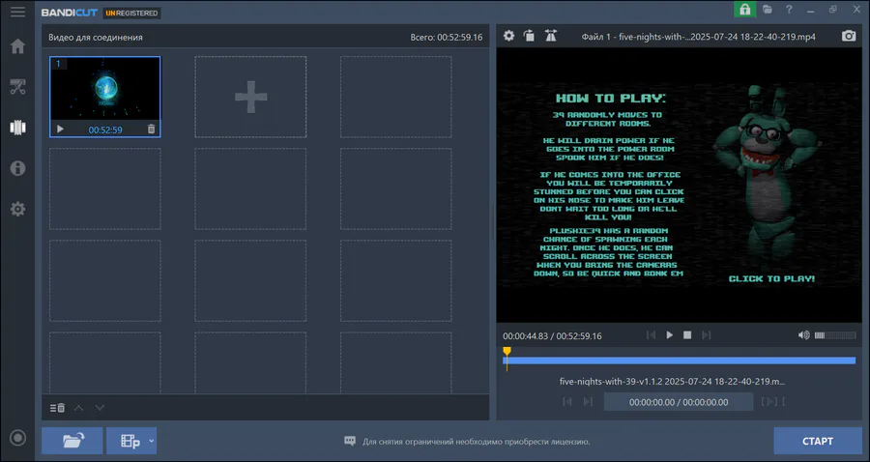Move selected clip up

click(x=79, y=408)
